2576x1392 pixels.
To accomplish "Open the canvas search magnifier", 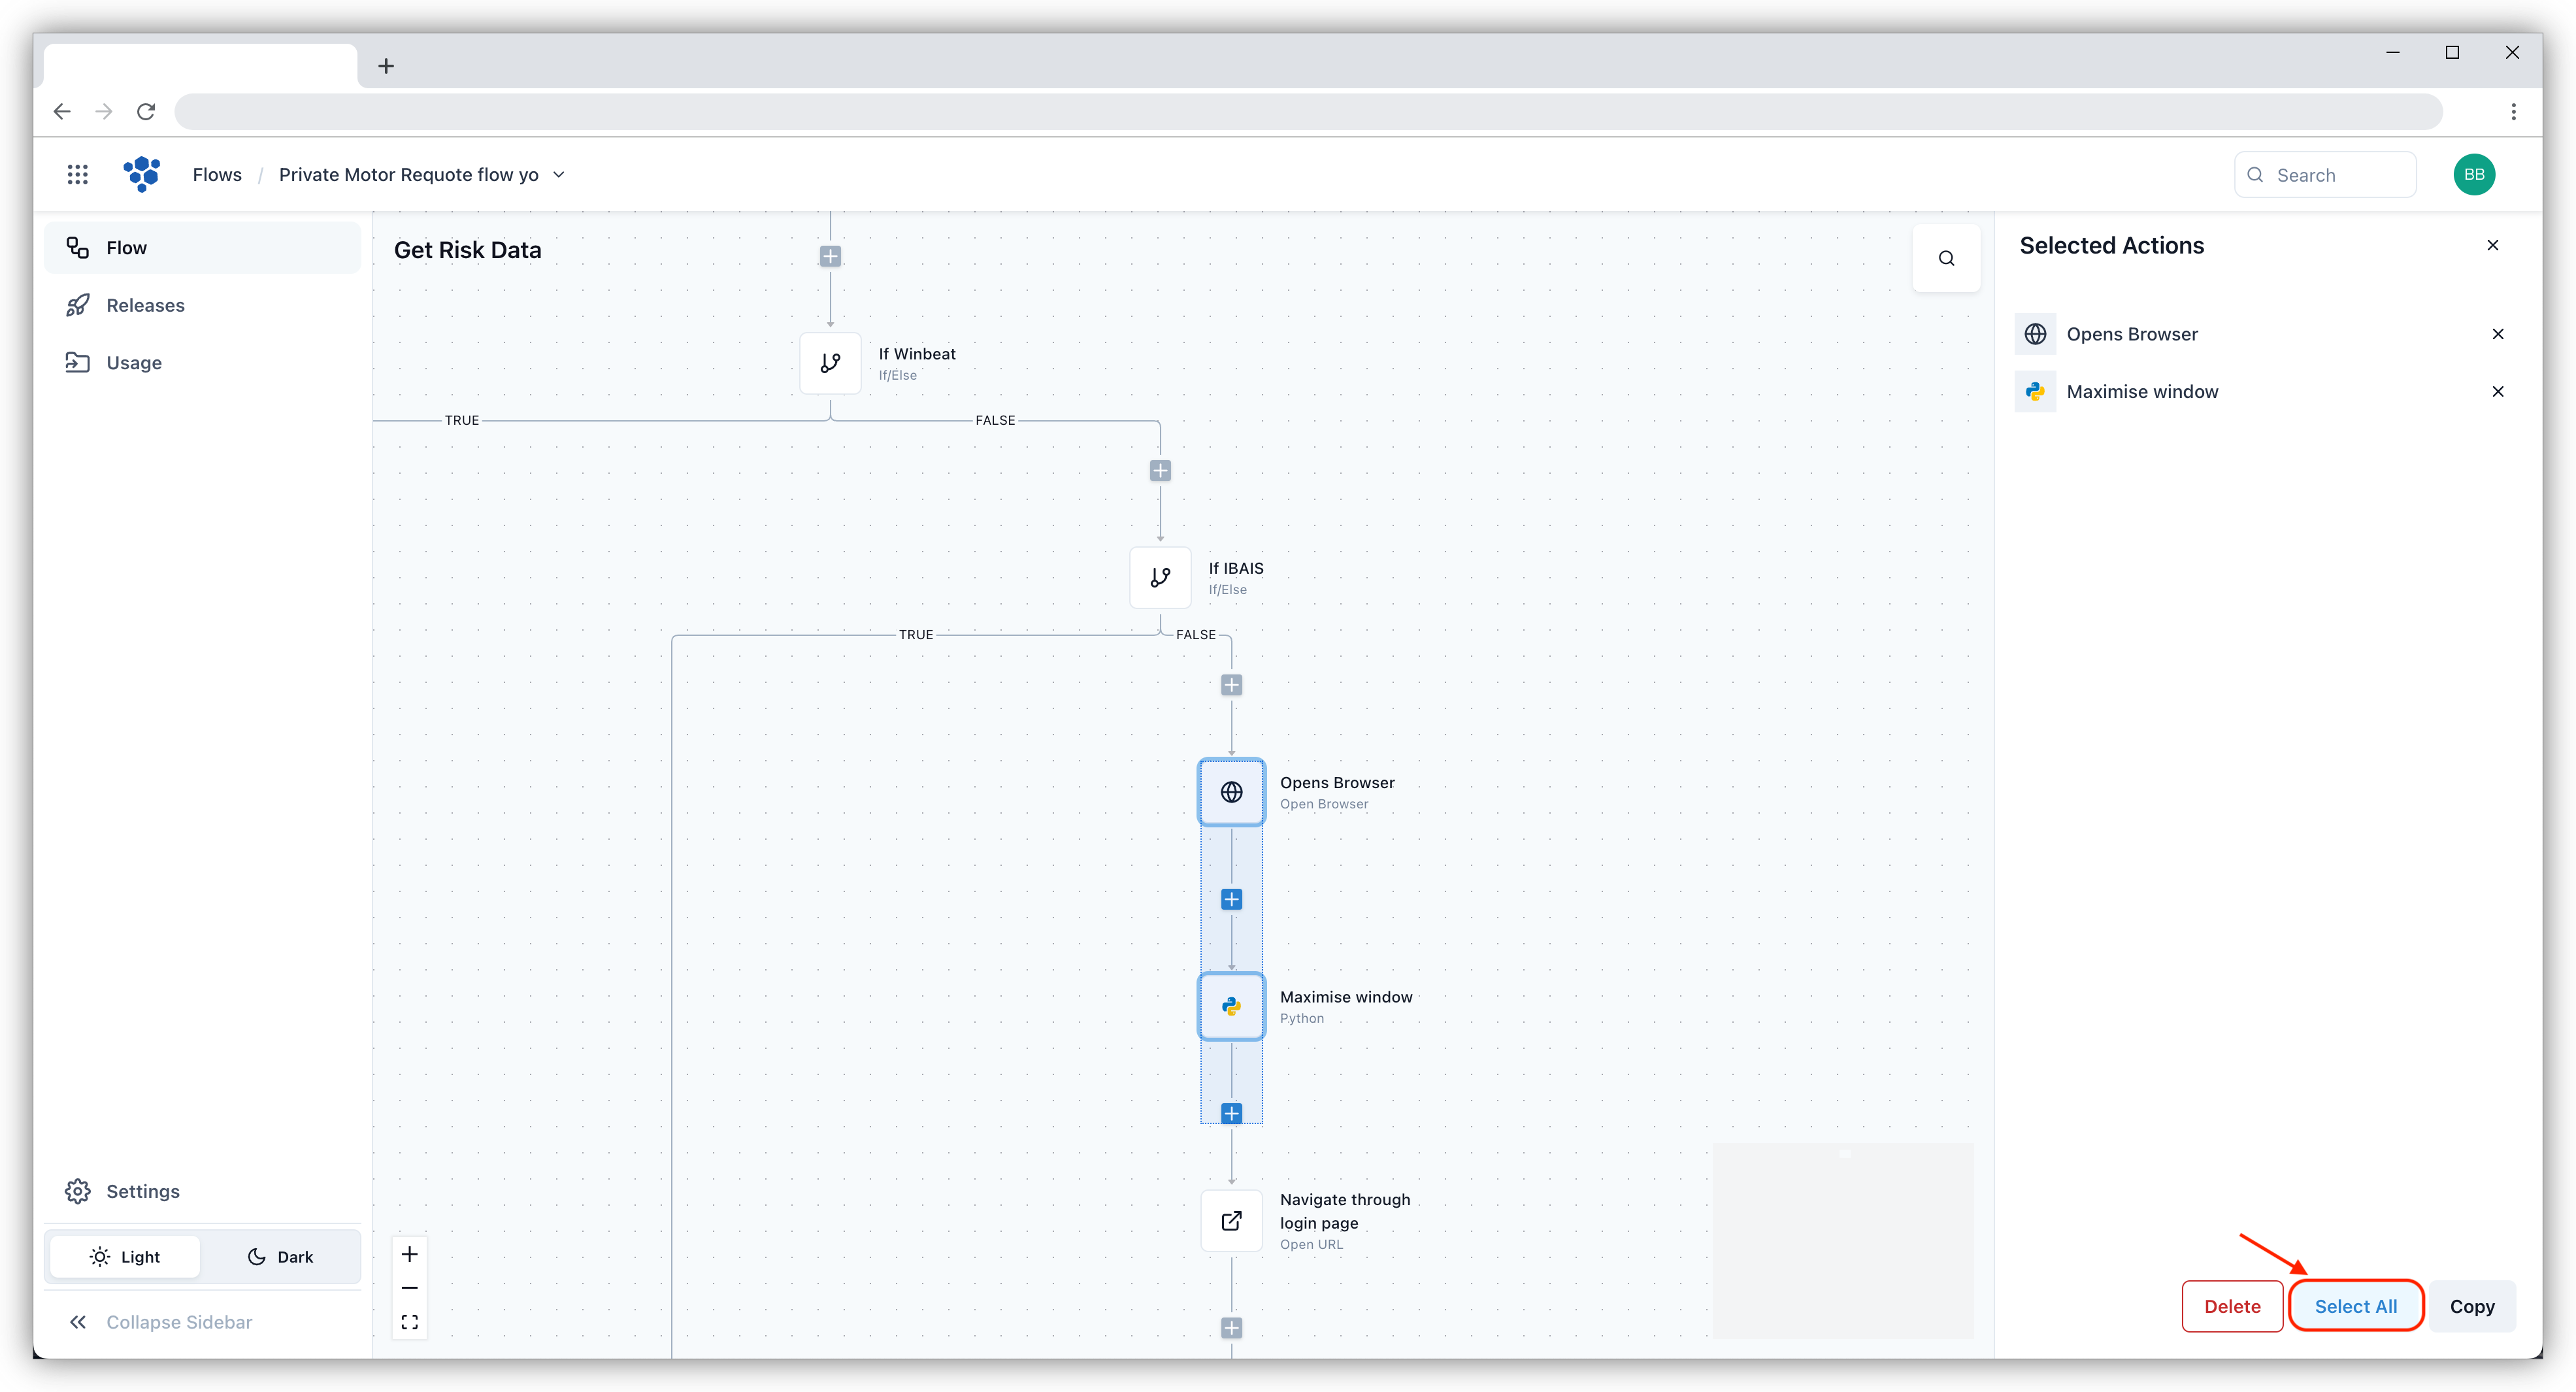I will click(x=1947, y=258).
